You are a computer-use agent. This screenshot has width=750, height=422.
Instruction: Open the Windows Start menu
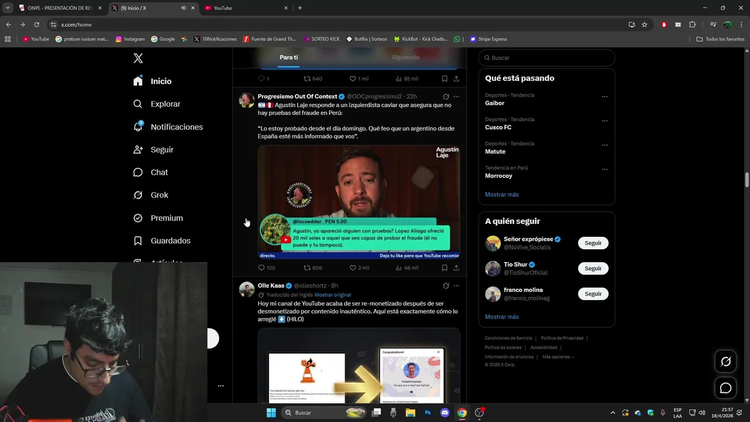pyautogui.click(x=271, y=413)
